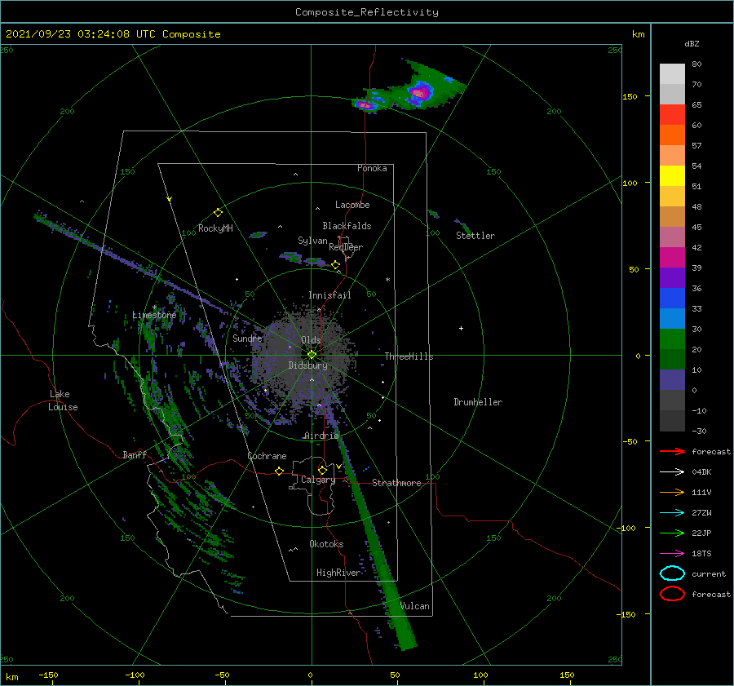The image size is (734, 686).
Task: Click the -30 value in dBZ legend
Action: tap(699, 431)
